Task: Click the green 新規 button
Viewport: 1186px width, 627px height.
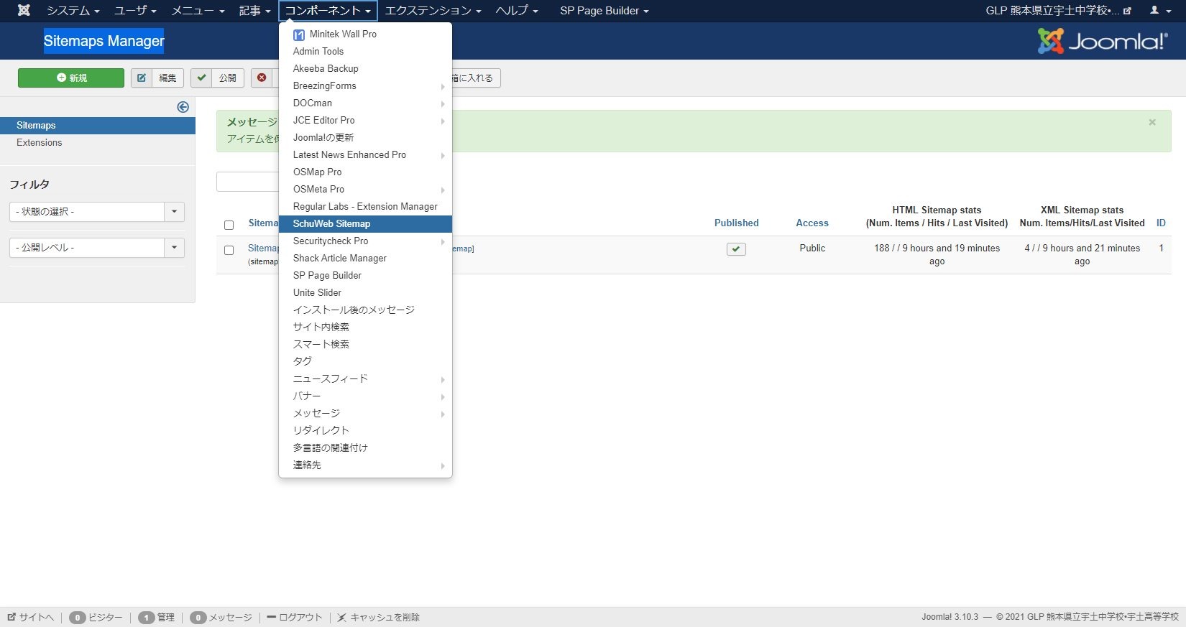Action: pos(71,78)
